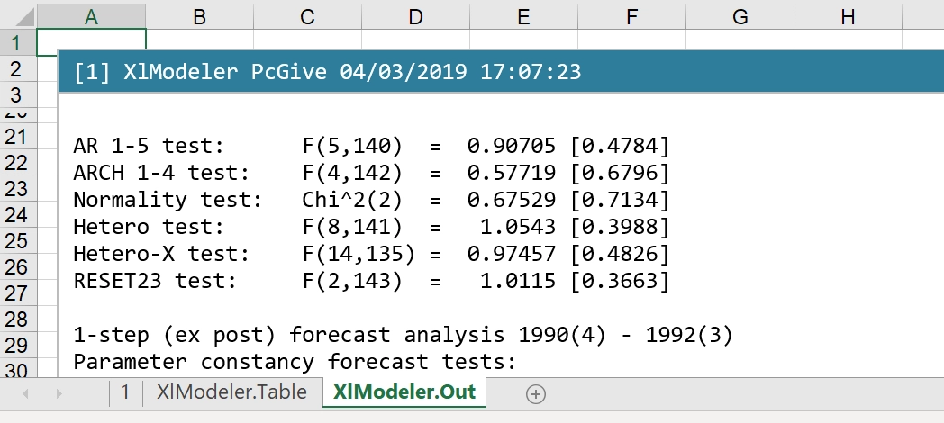Select the XlModeler.Out sheet tab
This screenshot has width=944, height=423.
coord(404,392)
